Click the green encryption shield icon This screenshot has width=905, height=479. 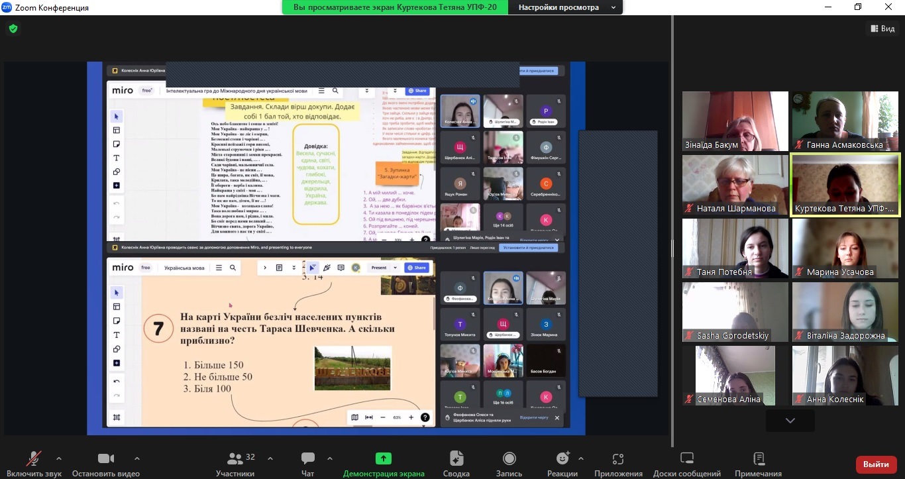click(13, 28)
